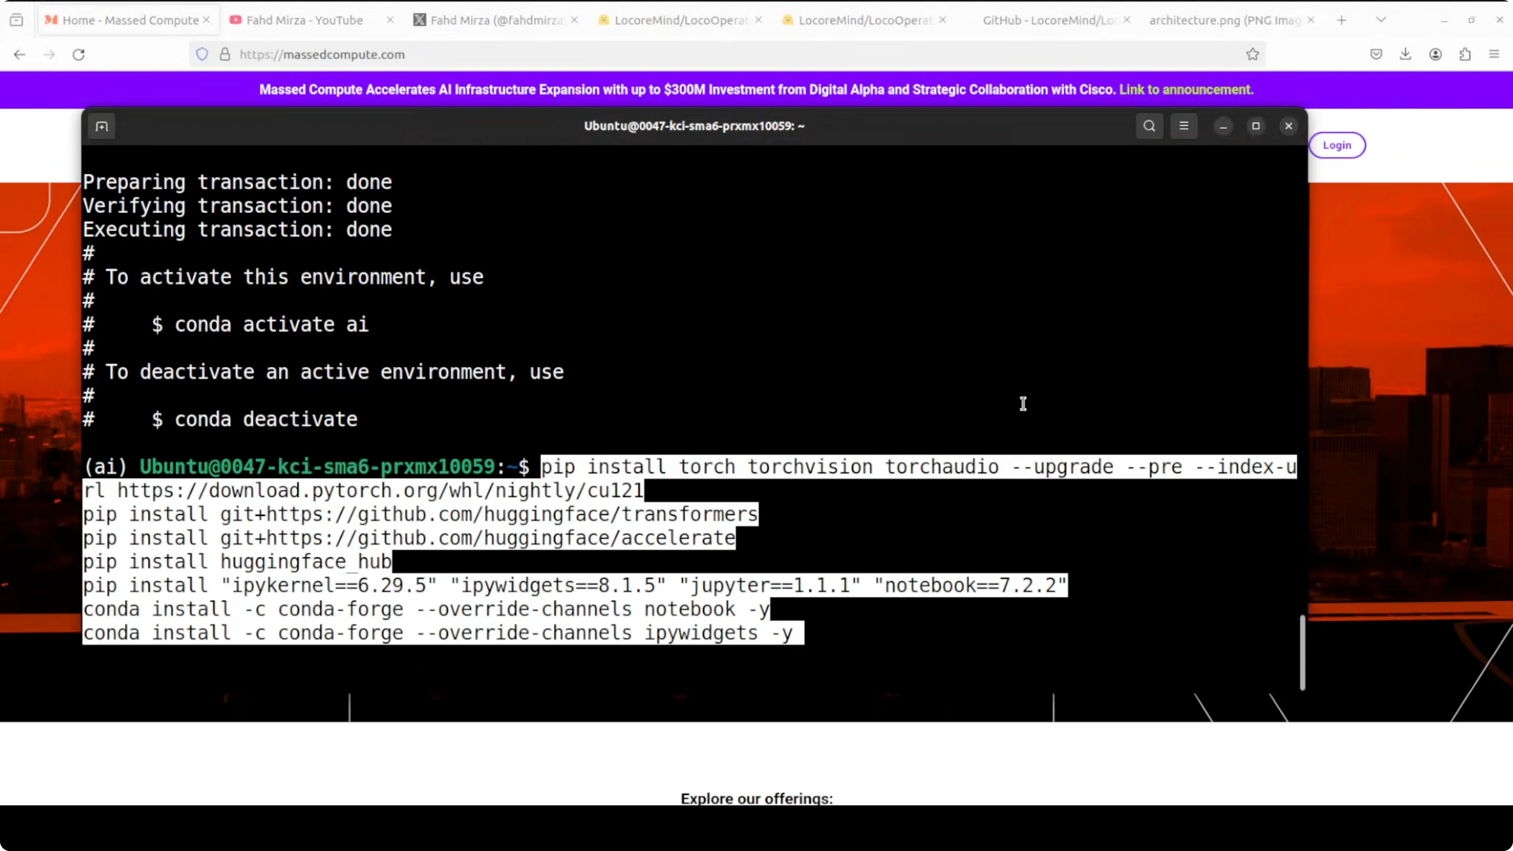The width and height of the screenshot is (1513, 851).
Task: Open the Downloads panel in Firefox
Action: pos(1406,54)
